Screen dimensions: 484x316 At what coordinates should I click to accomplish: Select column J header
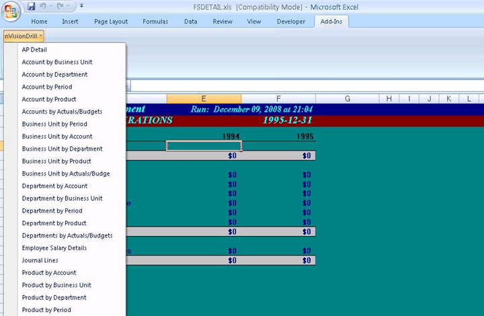click(429, 99)
